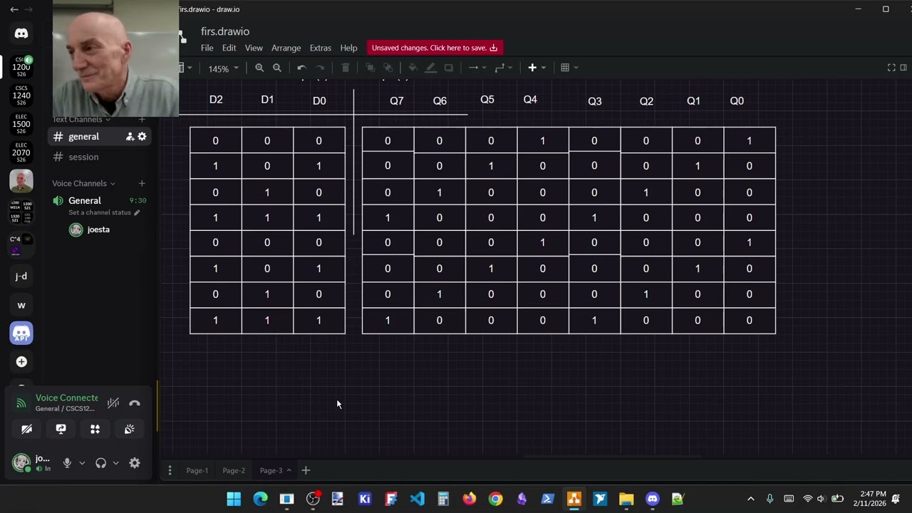Open the pages list menu dots
Screen dimensions: 912x513
[x=170, y=470]
